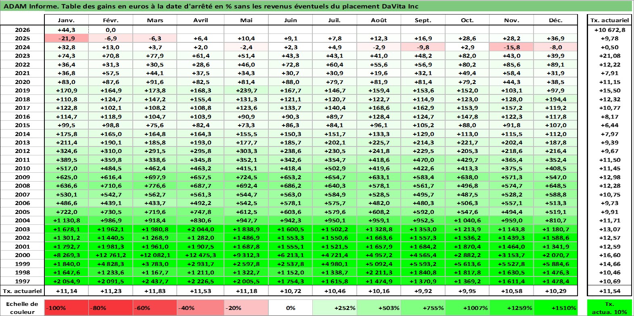634x316 pixels.
Task: Click the +8 269,3 cell for January 2000
Action: coord(66,255)
